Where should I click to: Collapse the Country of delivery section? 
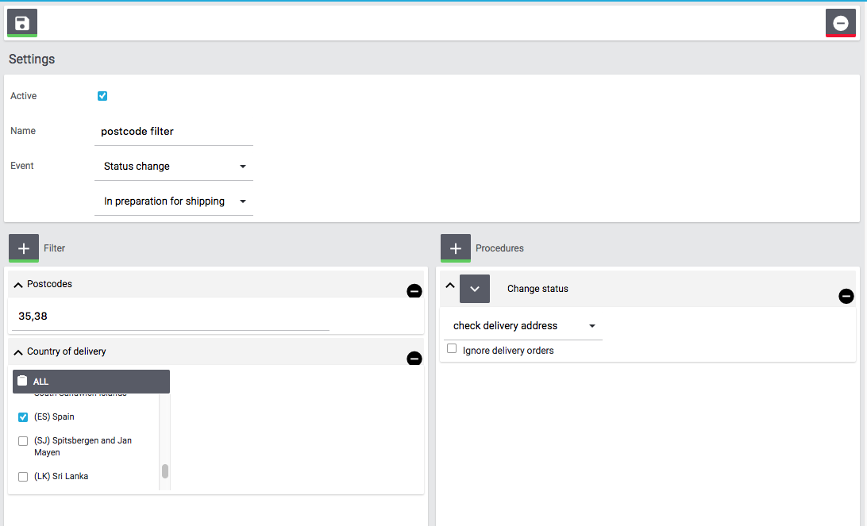coord(18,351)
